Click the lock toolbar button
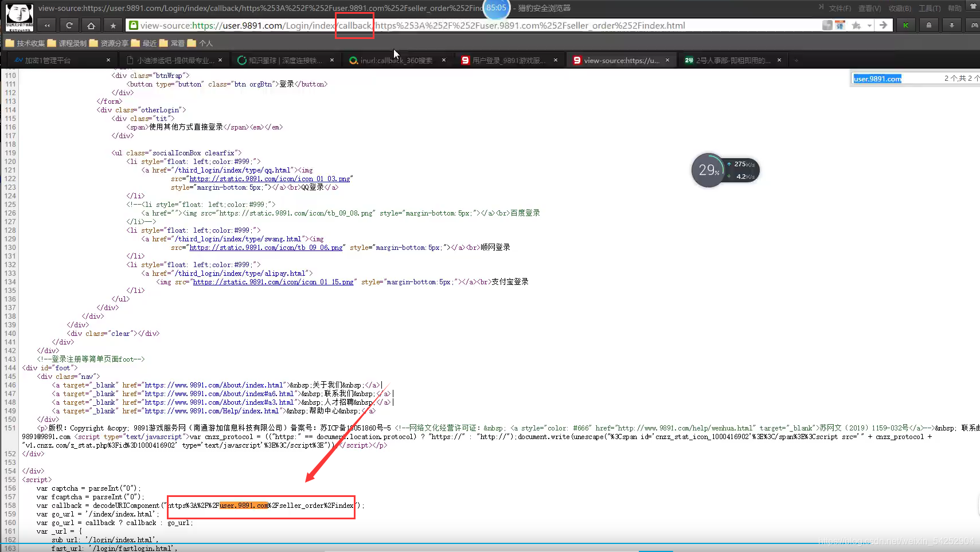 click(928, 25)
